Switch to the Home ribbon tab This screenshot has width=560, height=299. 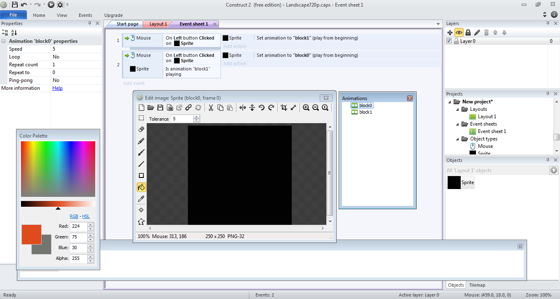point(39,15)
